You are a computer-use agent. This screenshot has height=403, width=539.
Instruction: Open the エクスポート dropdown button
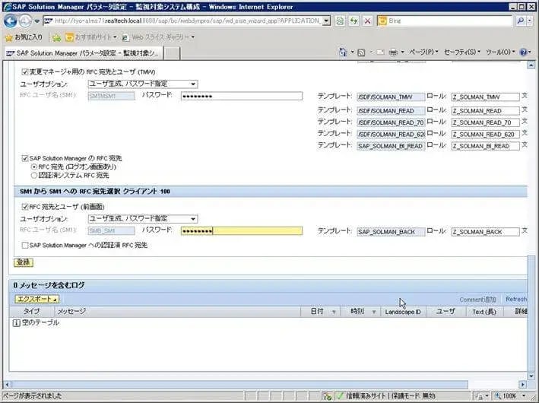tap(36, 299)
